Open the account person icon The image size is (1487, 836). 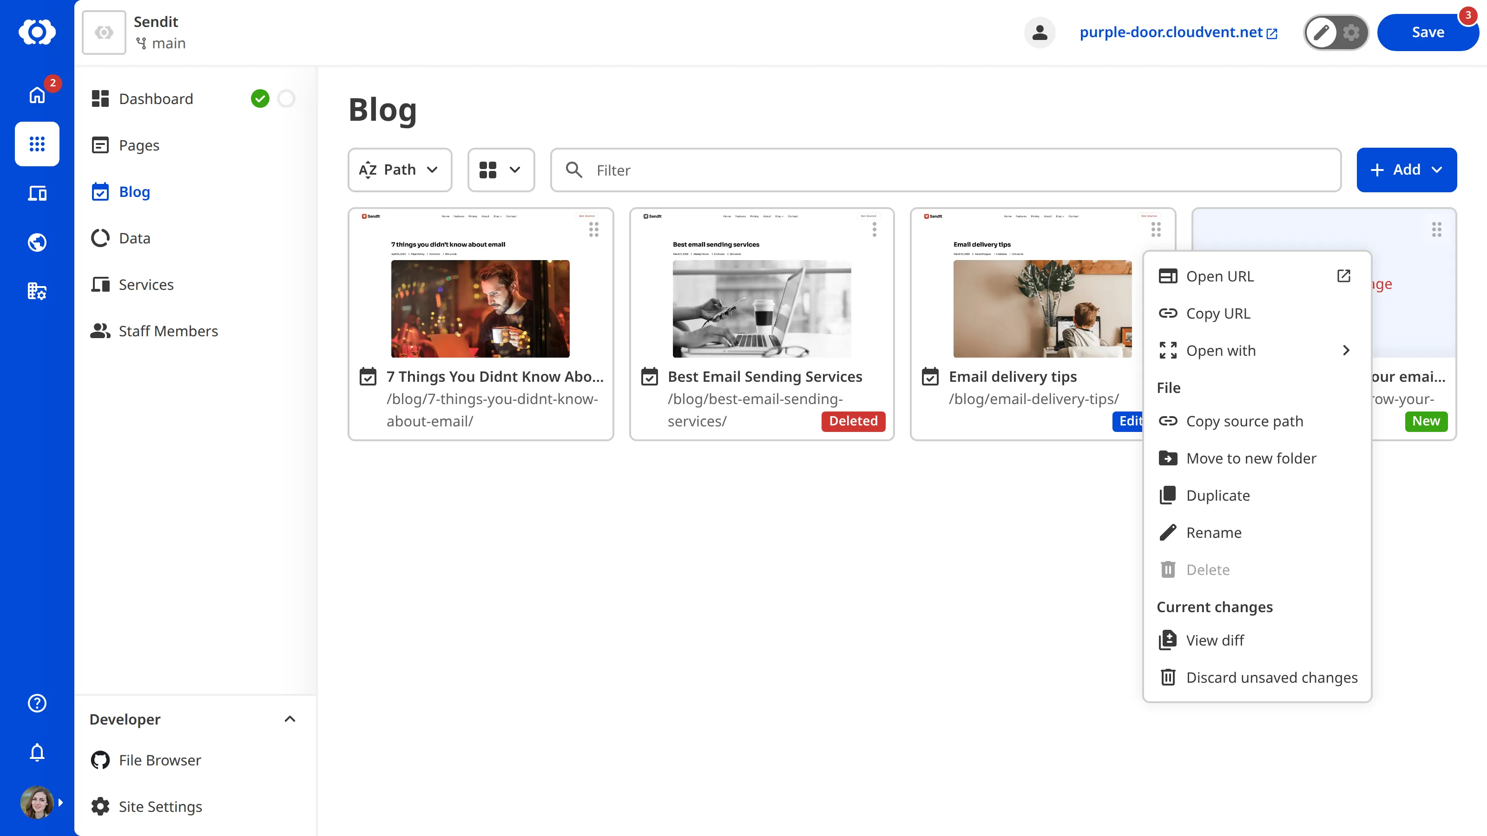pos(1040,33)
